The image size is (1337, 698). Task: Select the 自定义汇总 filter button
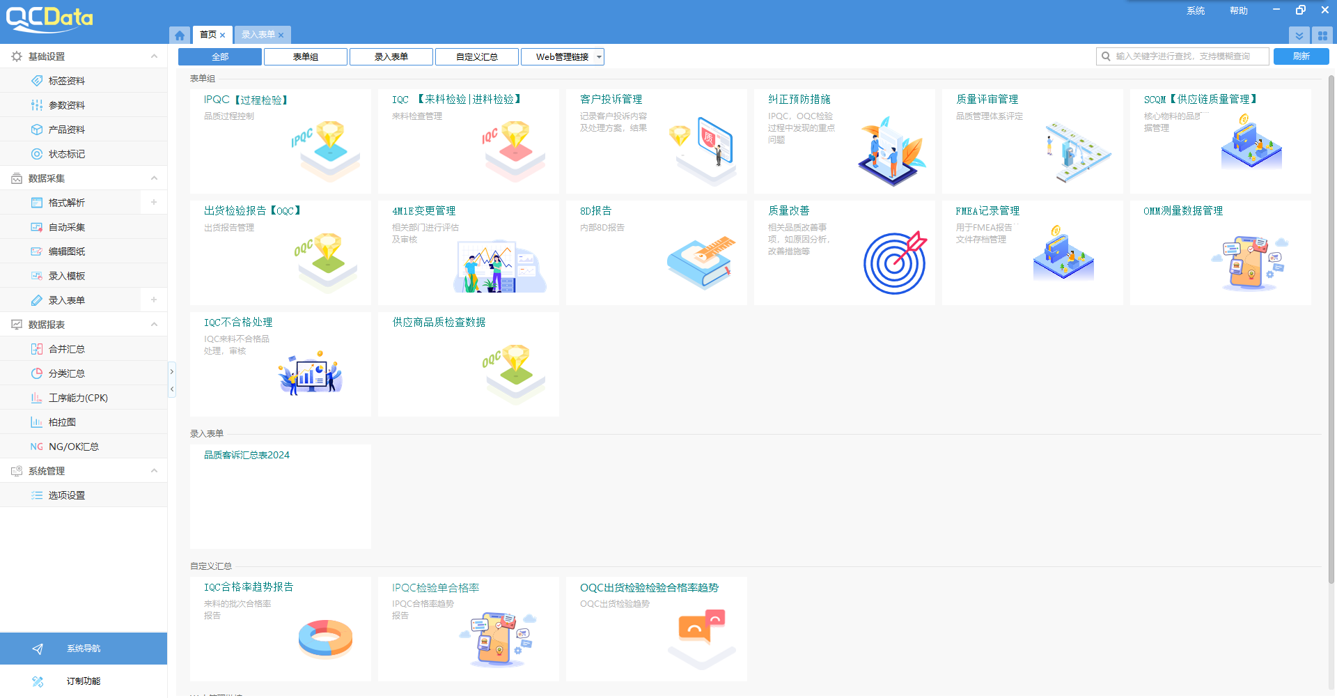pos(477,57)
